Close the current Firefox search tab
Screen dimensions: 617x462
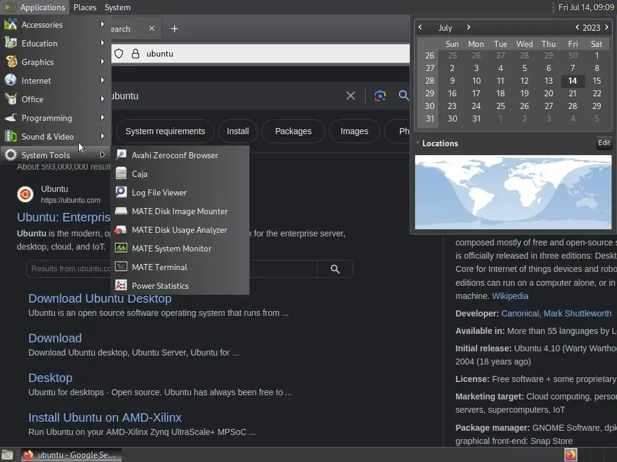[152, 29]
